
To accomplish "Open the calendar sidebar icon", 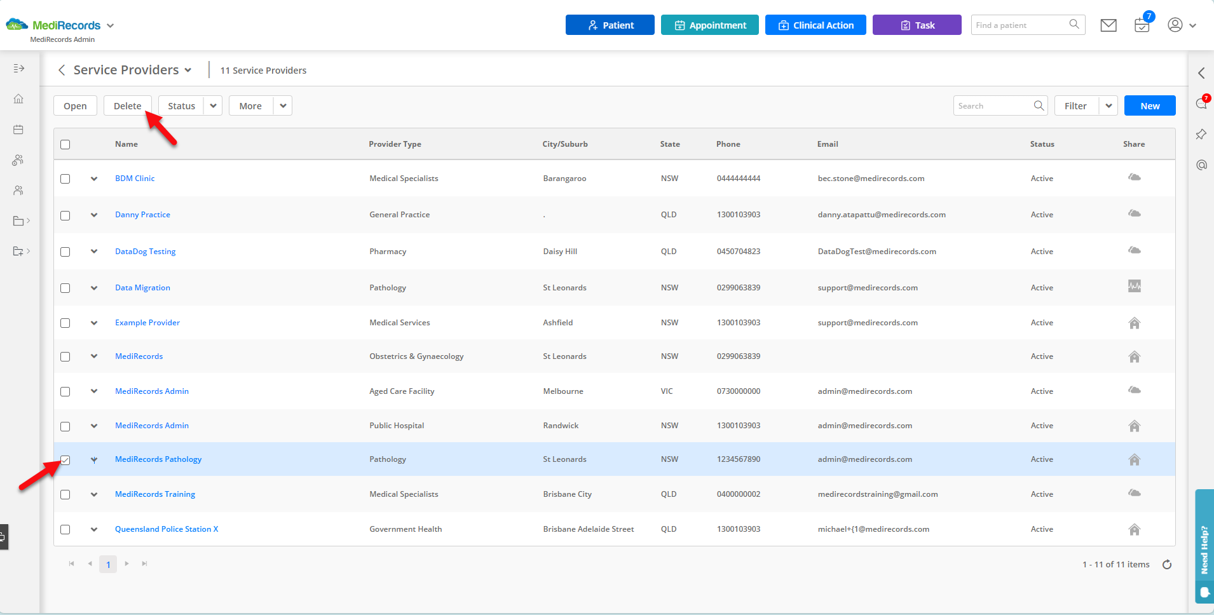I will pyautogui.click(x=18, y=130).
